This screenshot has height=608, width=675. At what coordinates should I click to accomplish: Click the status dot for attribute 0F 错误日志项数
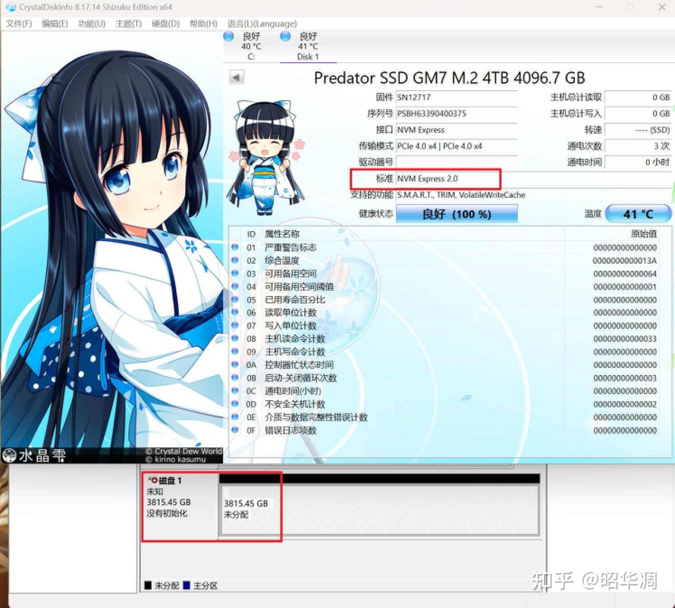pyautogui.click(x=235, y=430)
